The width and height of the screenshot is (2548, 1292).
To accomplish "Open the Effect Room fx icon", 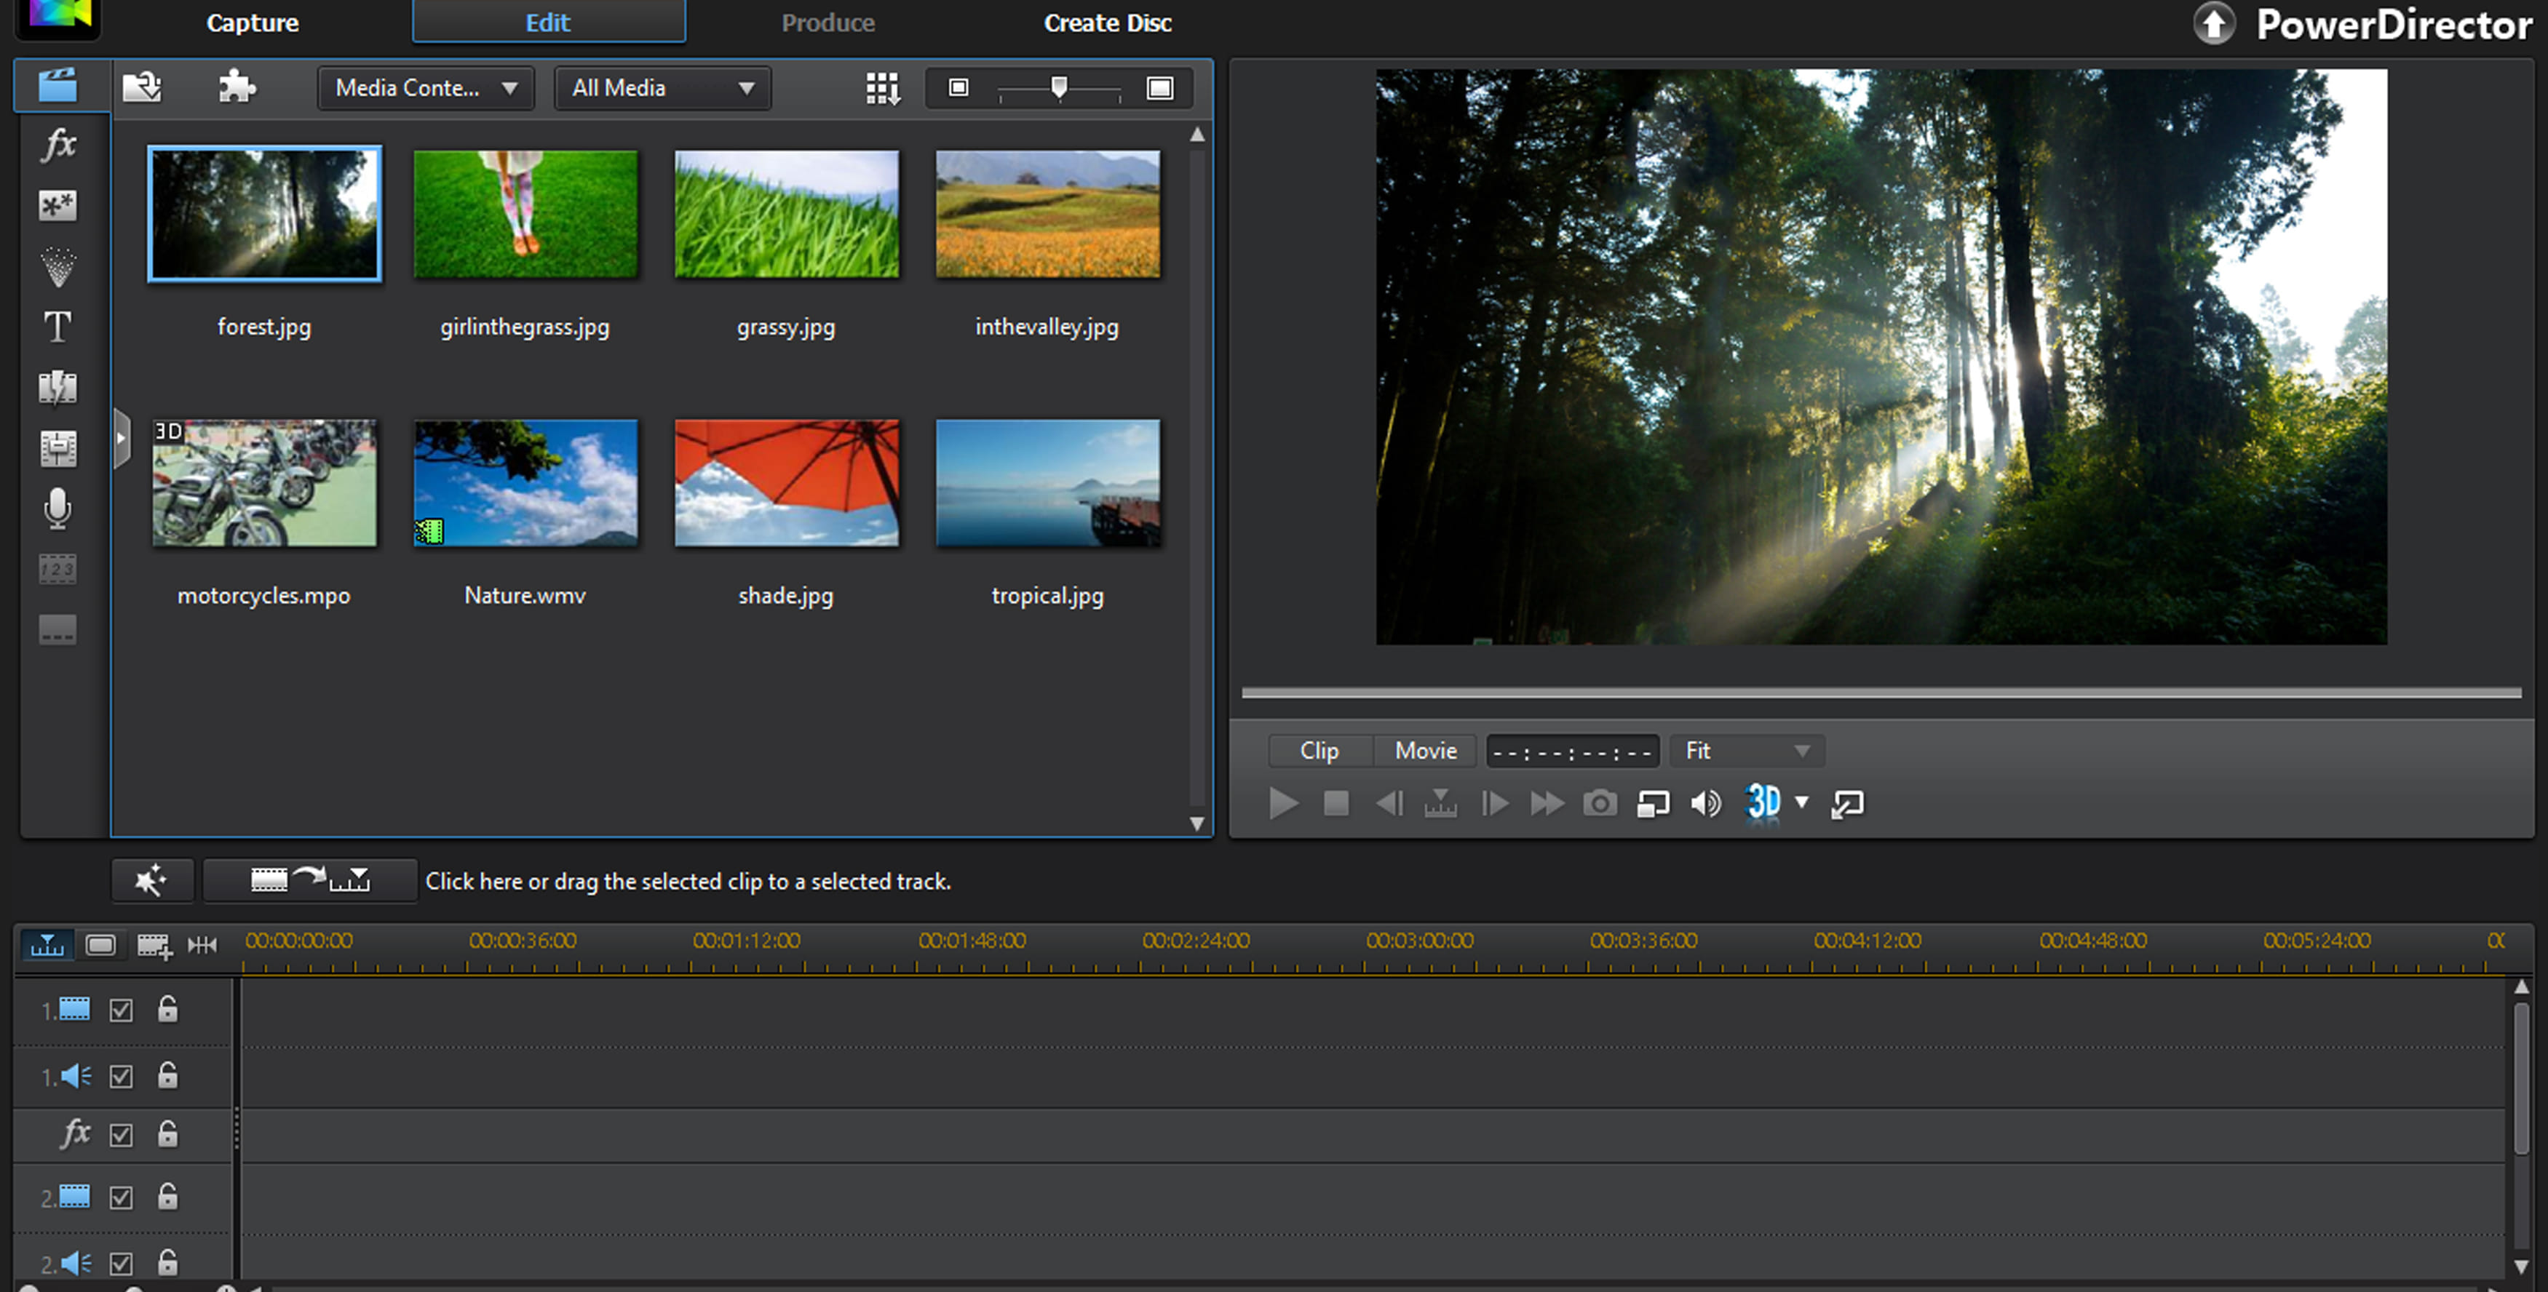I will [x=58, y=145].
